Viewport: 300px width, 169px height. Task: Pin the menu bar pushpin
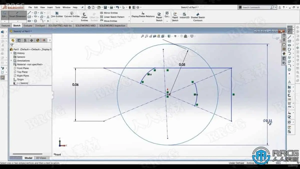pos(82,8)
